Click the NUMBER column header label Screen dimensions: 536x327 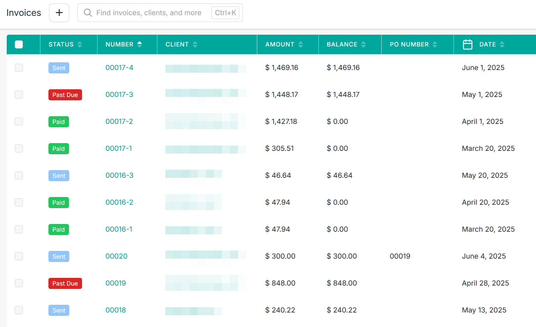point(119,44)
